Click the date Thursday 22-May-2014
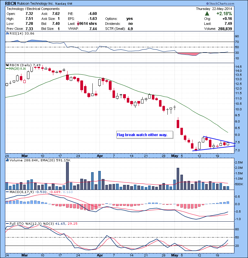The width and height of the screenshot is (248, 258). (214, 9)
